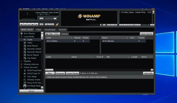The height and width of the screenshot is (103, 177).
Task: Adjust the volume slider handle
Action: click(x=55, y=18)
